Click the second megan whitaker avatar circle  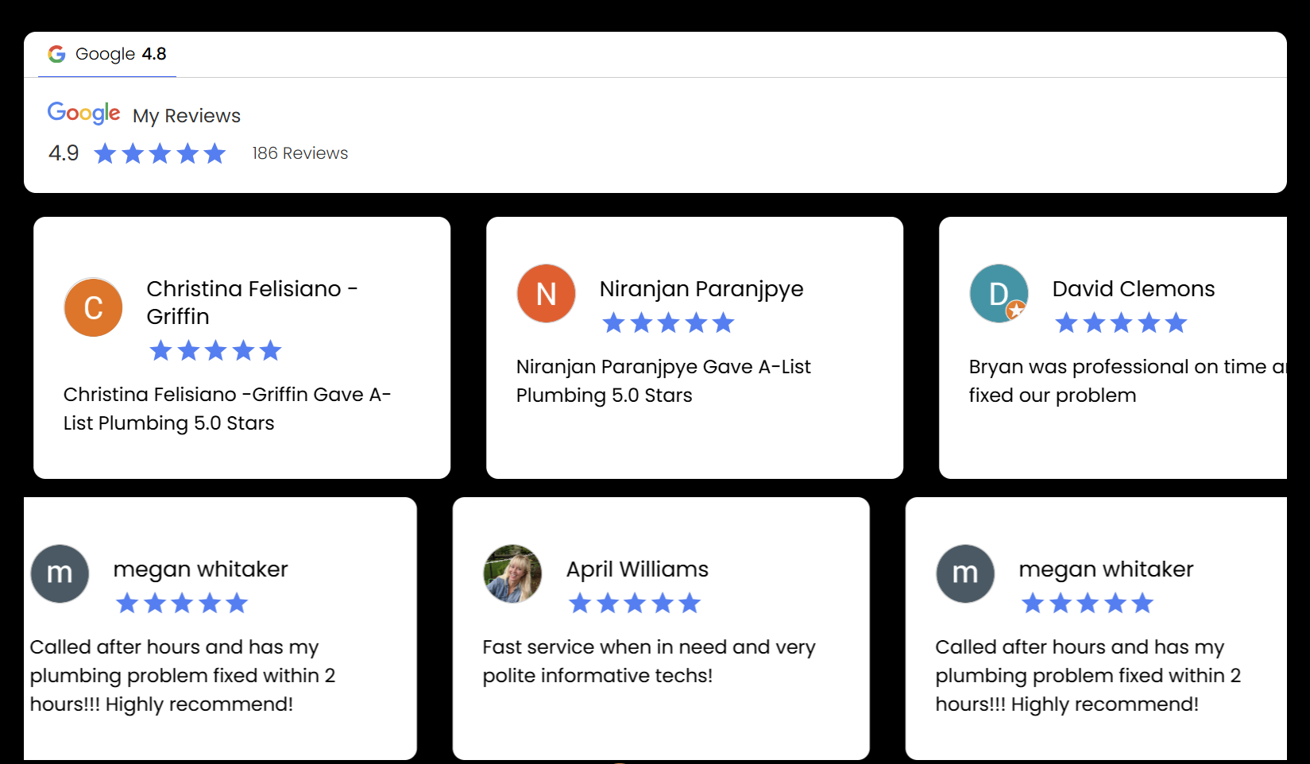964,573
